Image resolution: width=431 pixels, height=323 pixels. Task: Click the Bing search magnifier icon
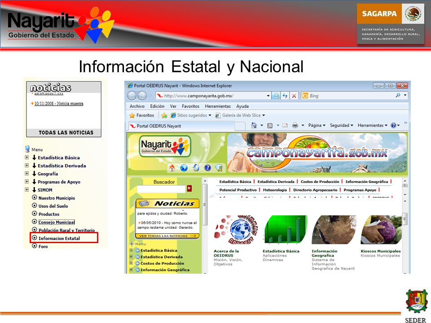398,95
